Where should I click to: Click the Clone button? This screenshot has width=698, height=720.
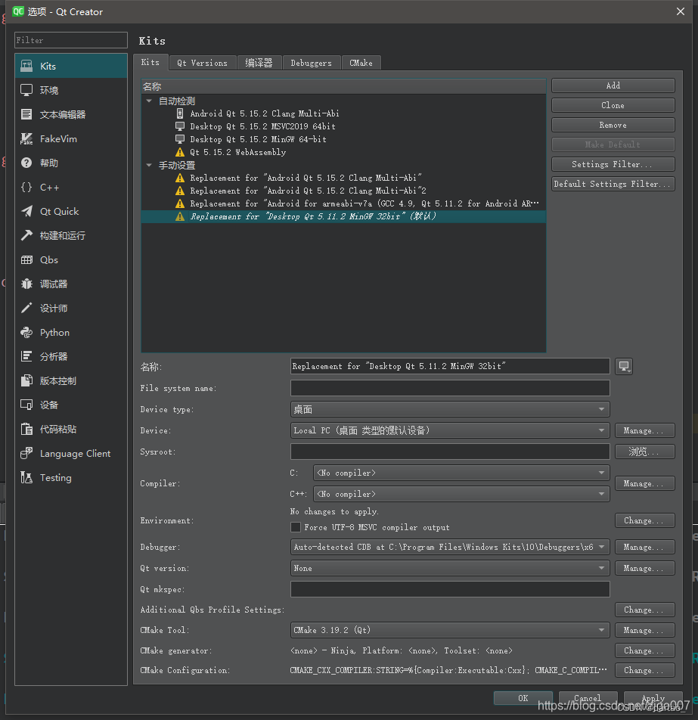click(x=613, y=105)
